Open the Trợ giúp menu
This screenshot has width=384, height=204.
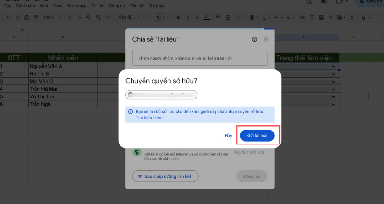tap(157, 6)
